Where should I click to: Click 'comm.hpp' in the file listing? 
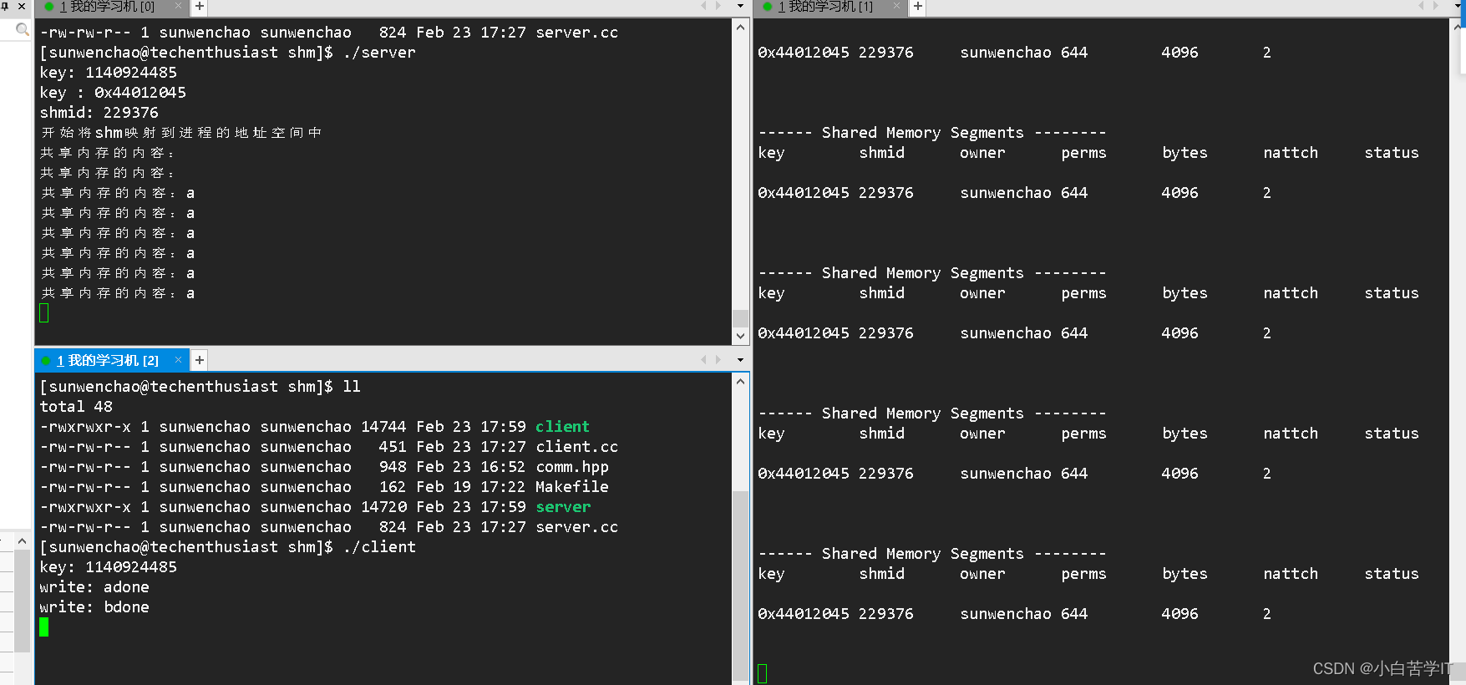572,467
